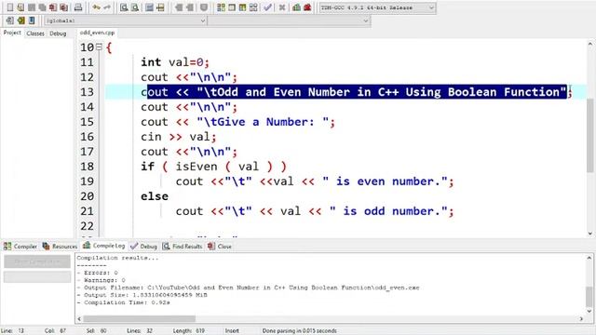
Task: Click the 'cin >> val;' code line
Action: point(178,137)
